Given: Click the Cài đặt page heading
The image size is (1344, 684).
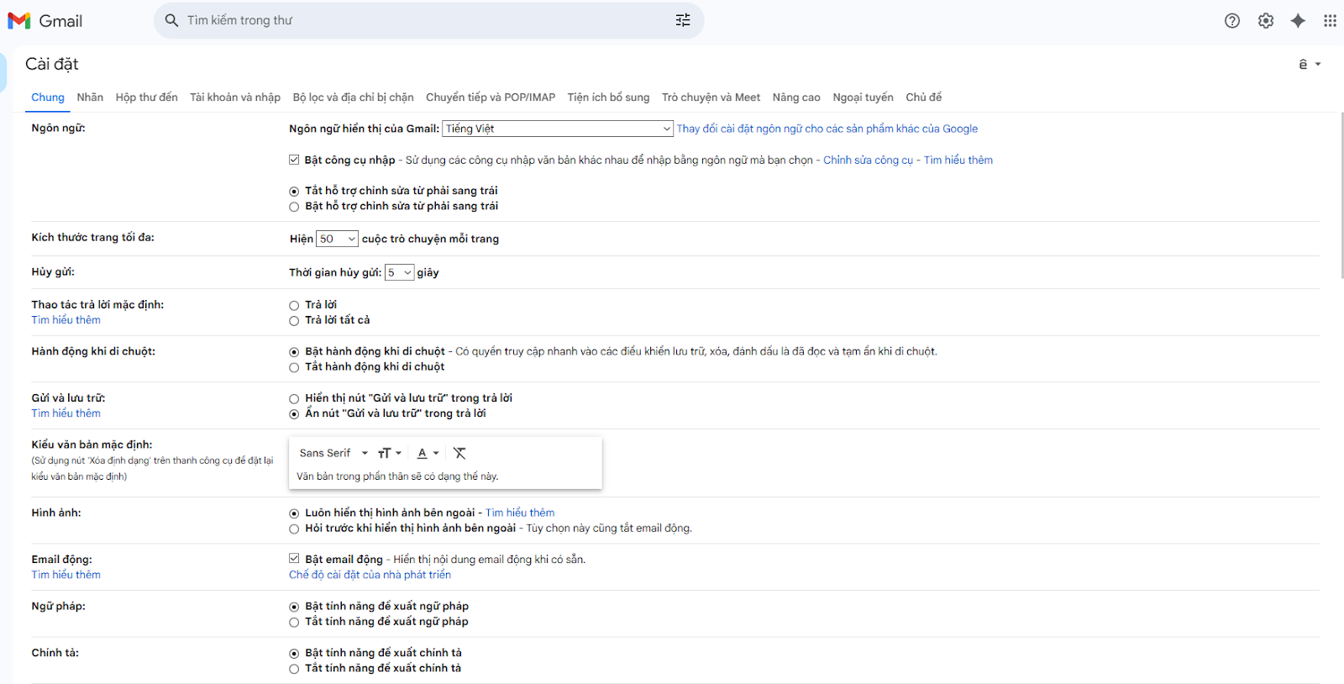Looking at the screenshot, I should [x=51, y=64].
